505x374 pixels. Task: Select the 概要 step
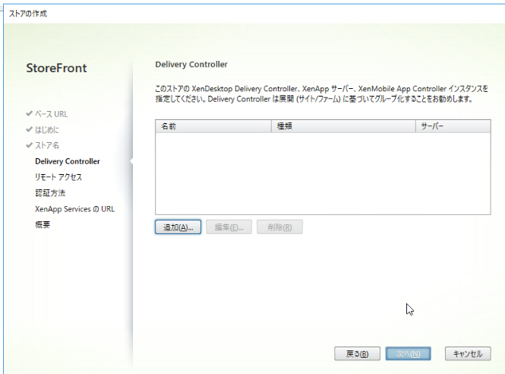(43, 224)
